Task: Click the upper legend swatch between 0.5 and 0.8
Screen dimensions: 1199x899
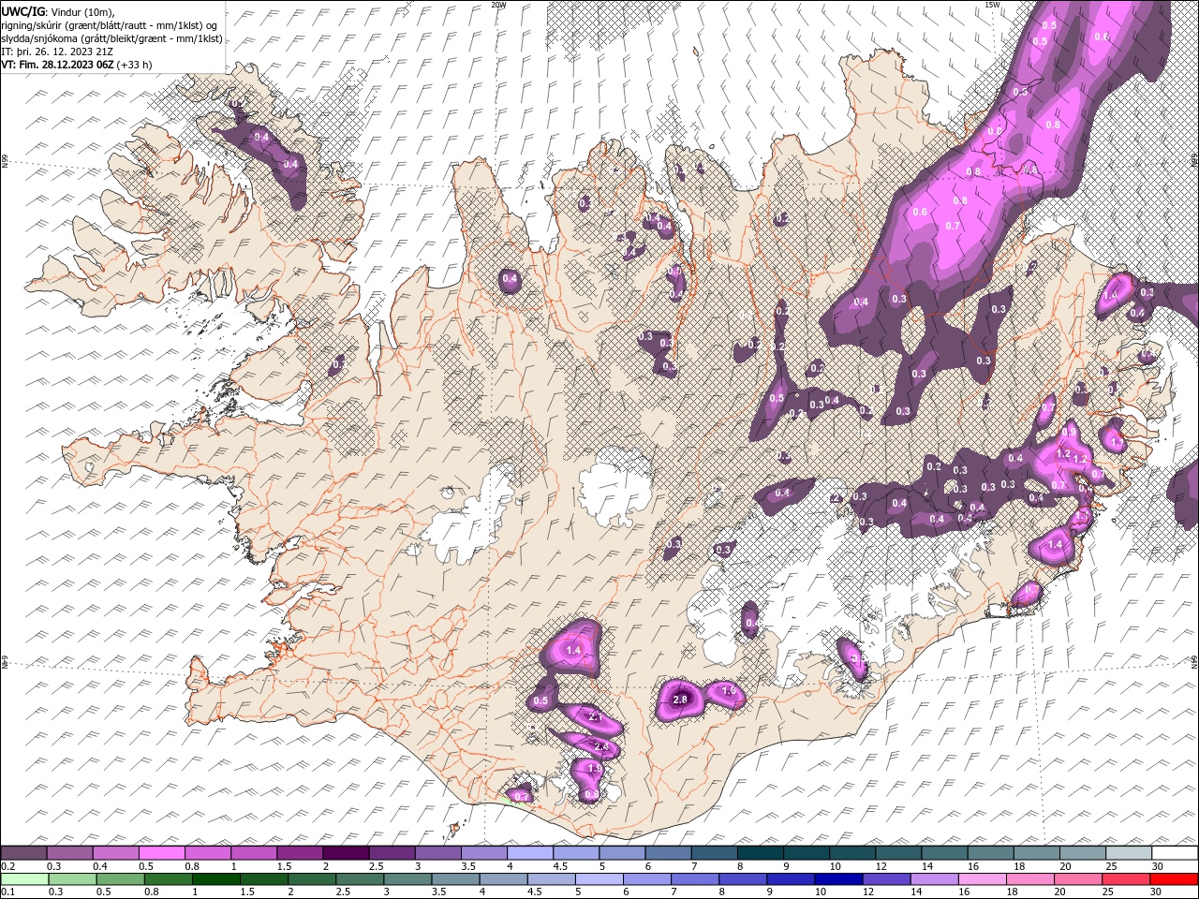Action: coord(161,853)
